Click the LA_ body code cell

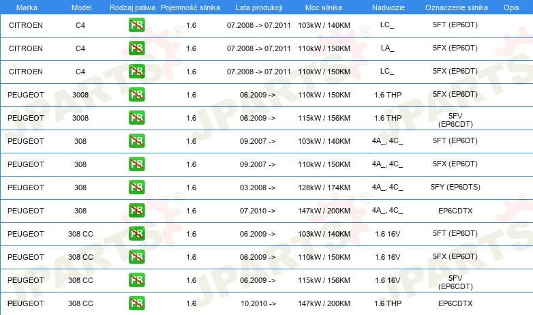point(387,48)
